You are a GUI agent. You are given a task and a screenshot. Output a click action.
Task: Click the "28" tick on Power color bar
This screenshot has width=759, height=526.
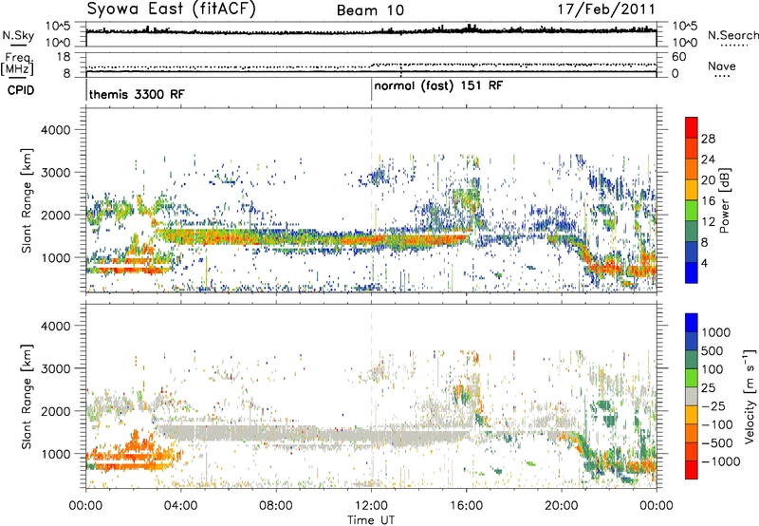click(708, 139)
